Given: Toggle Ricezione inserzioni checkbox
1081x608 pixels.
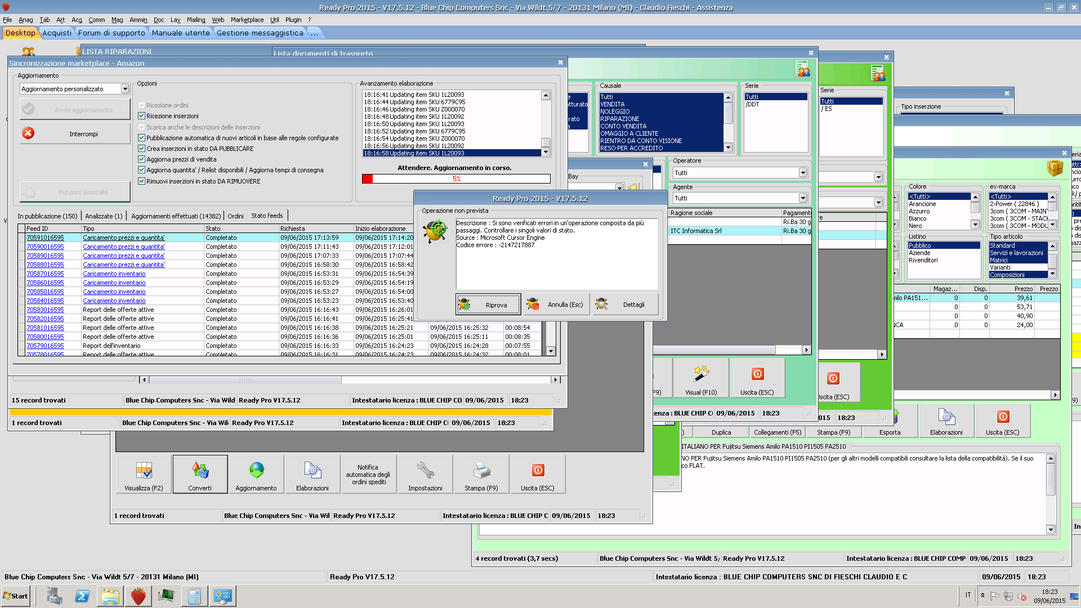Looking at the screenshot, I should pyautogui.click(x=142, y=116).
